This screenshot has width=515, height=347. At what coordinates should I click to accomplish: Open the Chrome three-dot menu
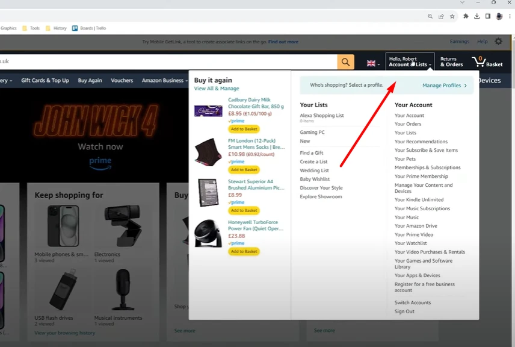(x=510, y=16)
